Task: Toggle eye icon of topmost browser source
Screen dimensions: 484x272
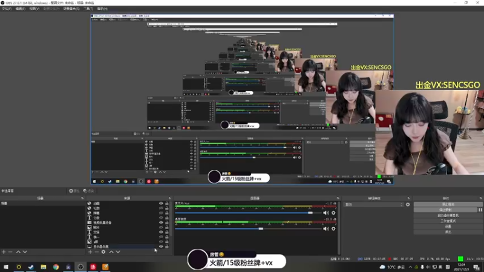Action: coord(161,204)
